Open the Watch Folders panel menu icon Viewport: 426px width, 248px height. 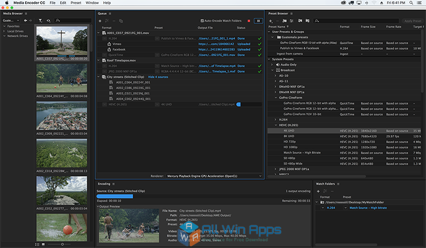(339, 184)
